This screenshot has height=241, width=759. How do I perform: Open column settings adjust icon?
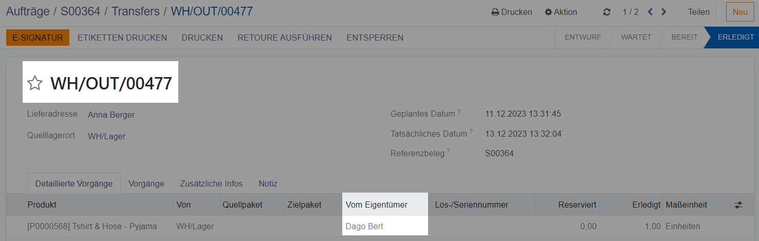click(738, 205)
